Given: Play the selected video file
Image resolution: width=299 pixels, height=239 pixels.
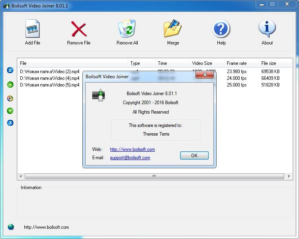Looking at the screenshot, I should [10, 98].
